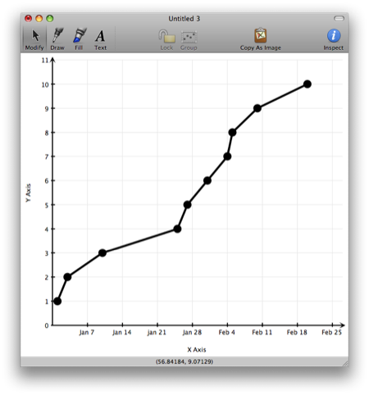Toggle toolbar with the pill button
Screen dimensions: 369x395
click(339, 19)
